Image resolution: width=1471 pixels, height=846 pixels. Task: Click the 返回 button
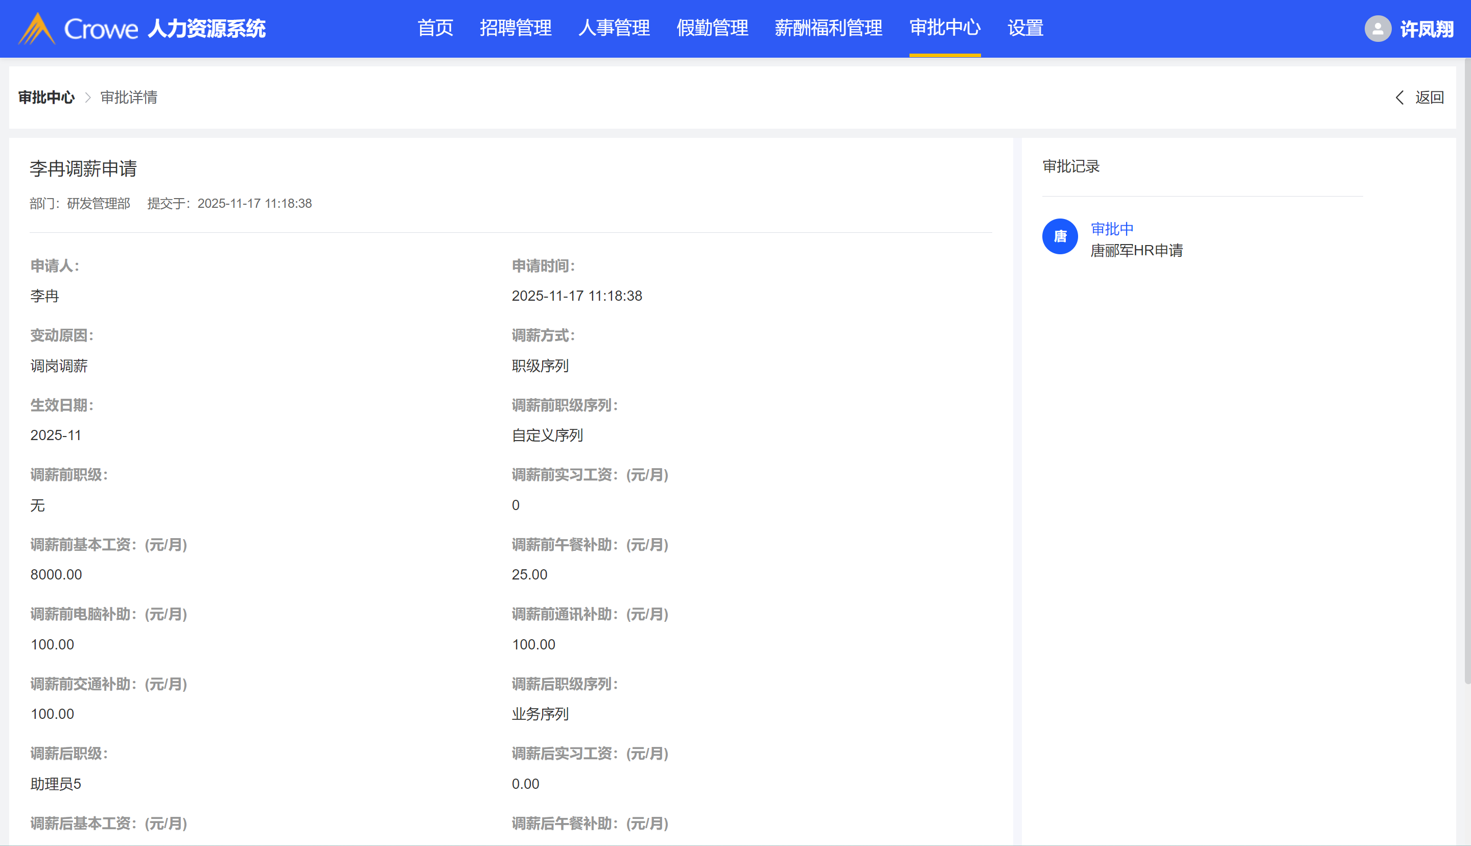1429,98
